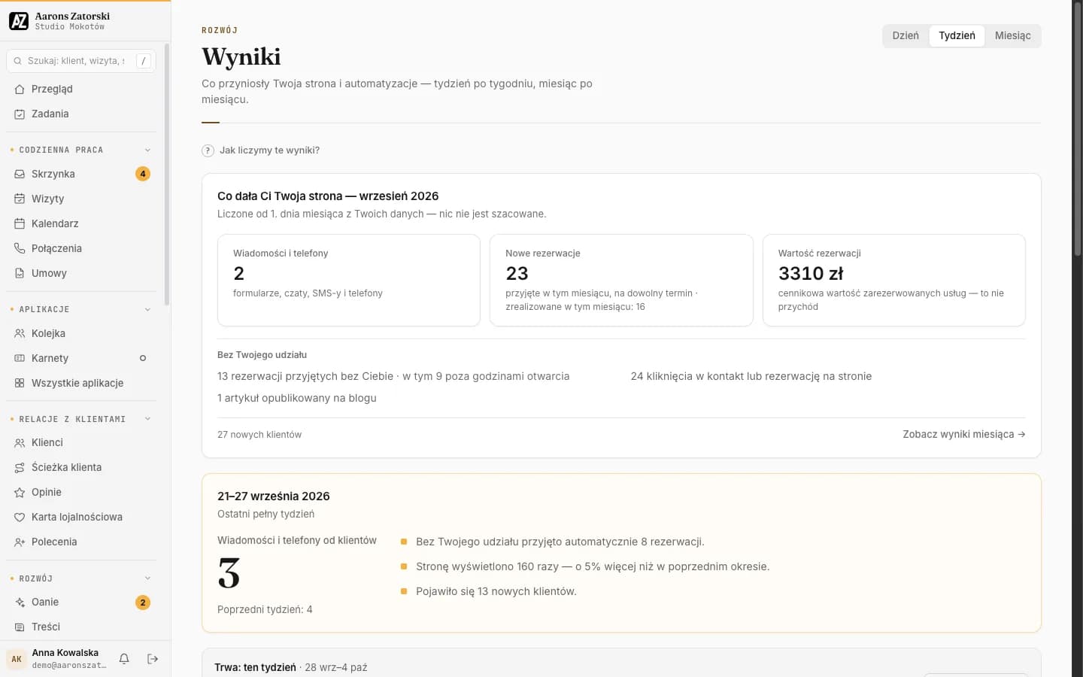Viewport: 1083px width, 677px height.
Task: Click the Oanie badge showing 2
Action: tap(143, 603)
